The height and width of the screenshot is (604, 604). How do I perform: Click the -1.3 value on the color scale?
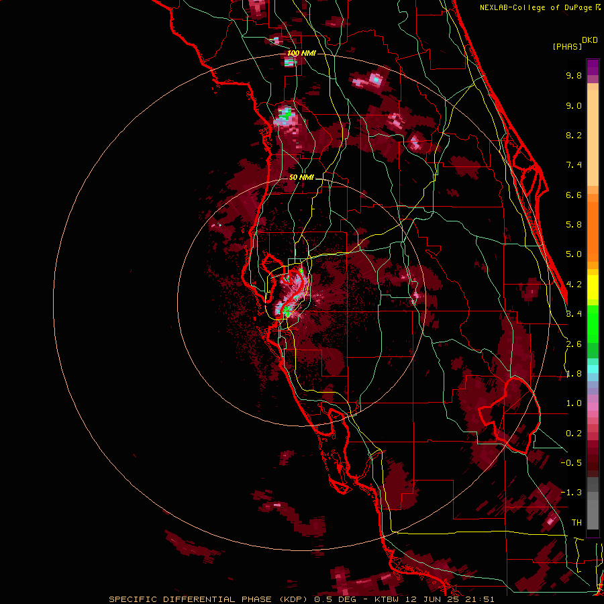click(x=571, y=493)
